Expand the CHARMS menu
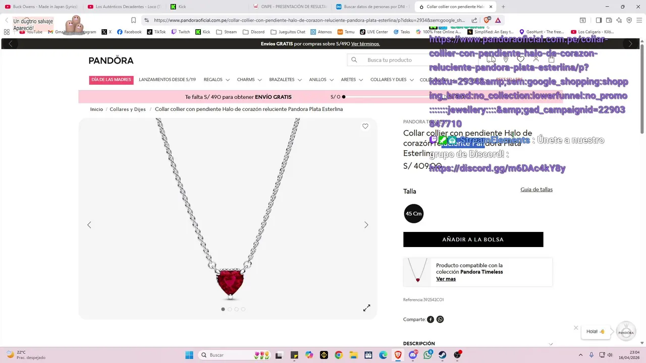This screenshot has height=363, width=646. point(249,80)
